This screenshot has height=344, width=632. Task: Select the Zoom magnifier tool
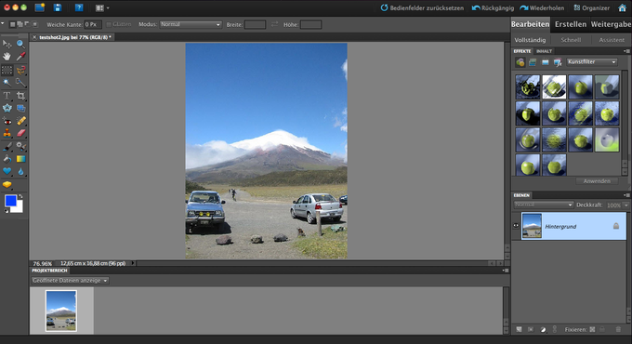tap(20, 44)
